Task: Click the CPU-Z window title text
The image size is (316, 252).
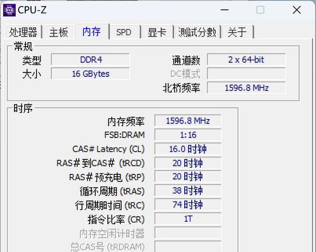Action: point(32,10)
